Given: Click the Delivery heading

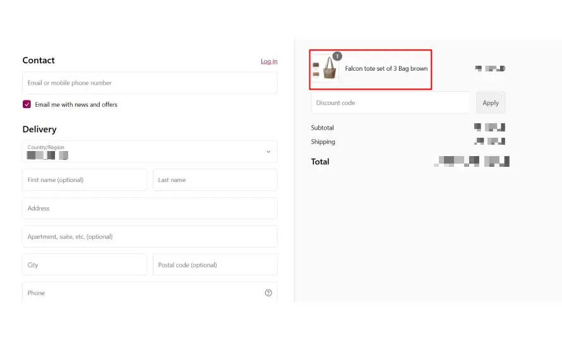Looking at the screenshot, I should coord(39,129).
